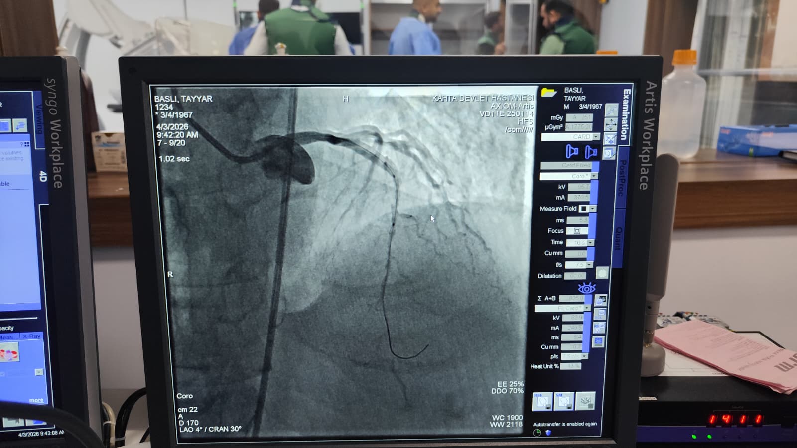Open the yellow patient folder icon

coord(548,92)
